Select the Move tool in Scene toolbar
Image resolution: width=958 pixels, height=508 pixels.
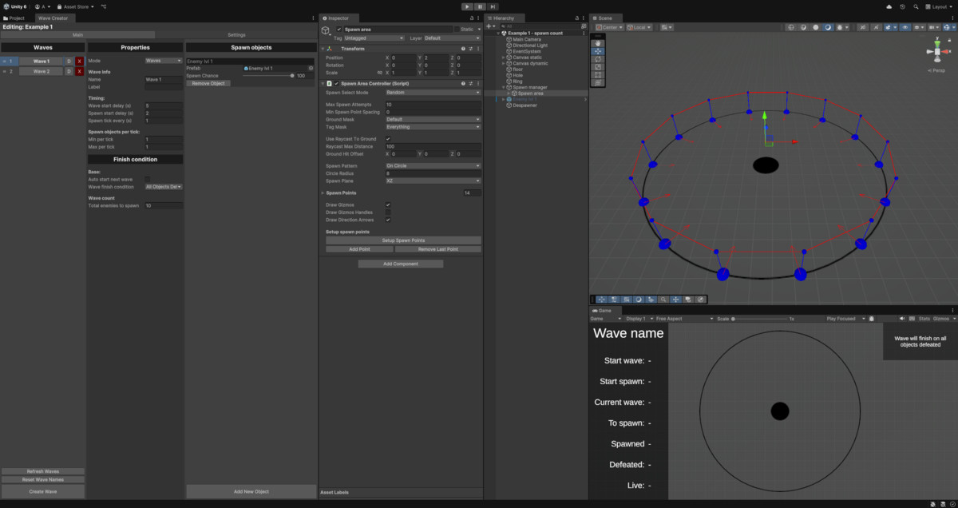click(599, 51)
